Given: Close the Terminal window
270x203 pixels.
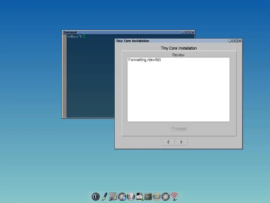Looking at the screenshot, I should (193, 32).
